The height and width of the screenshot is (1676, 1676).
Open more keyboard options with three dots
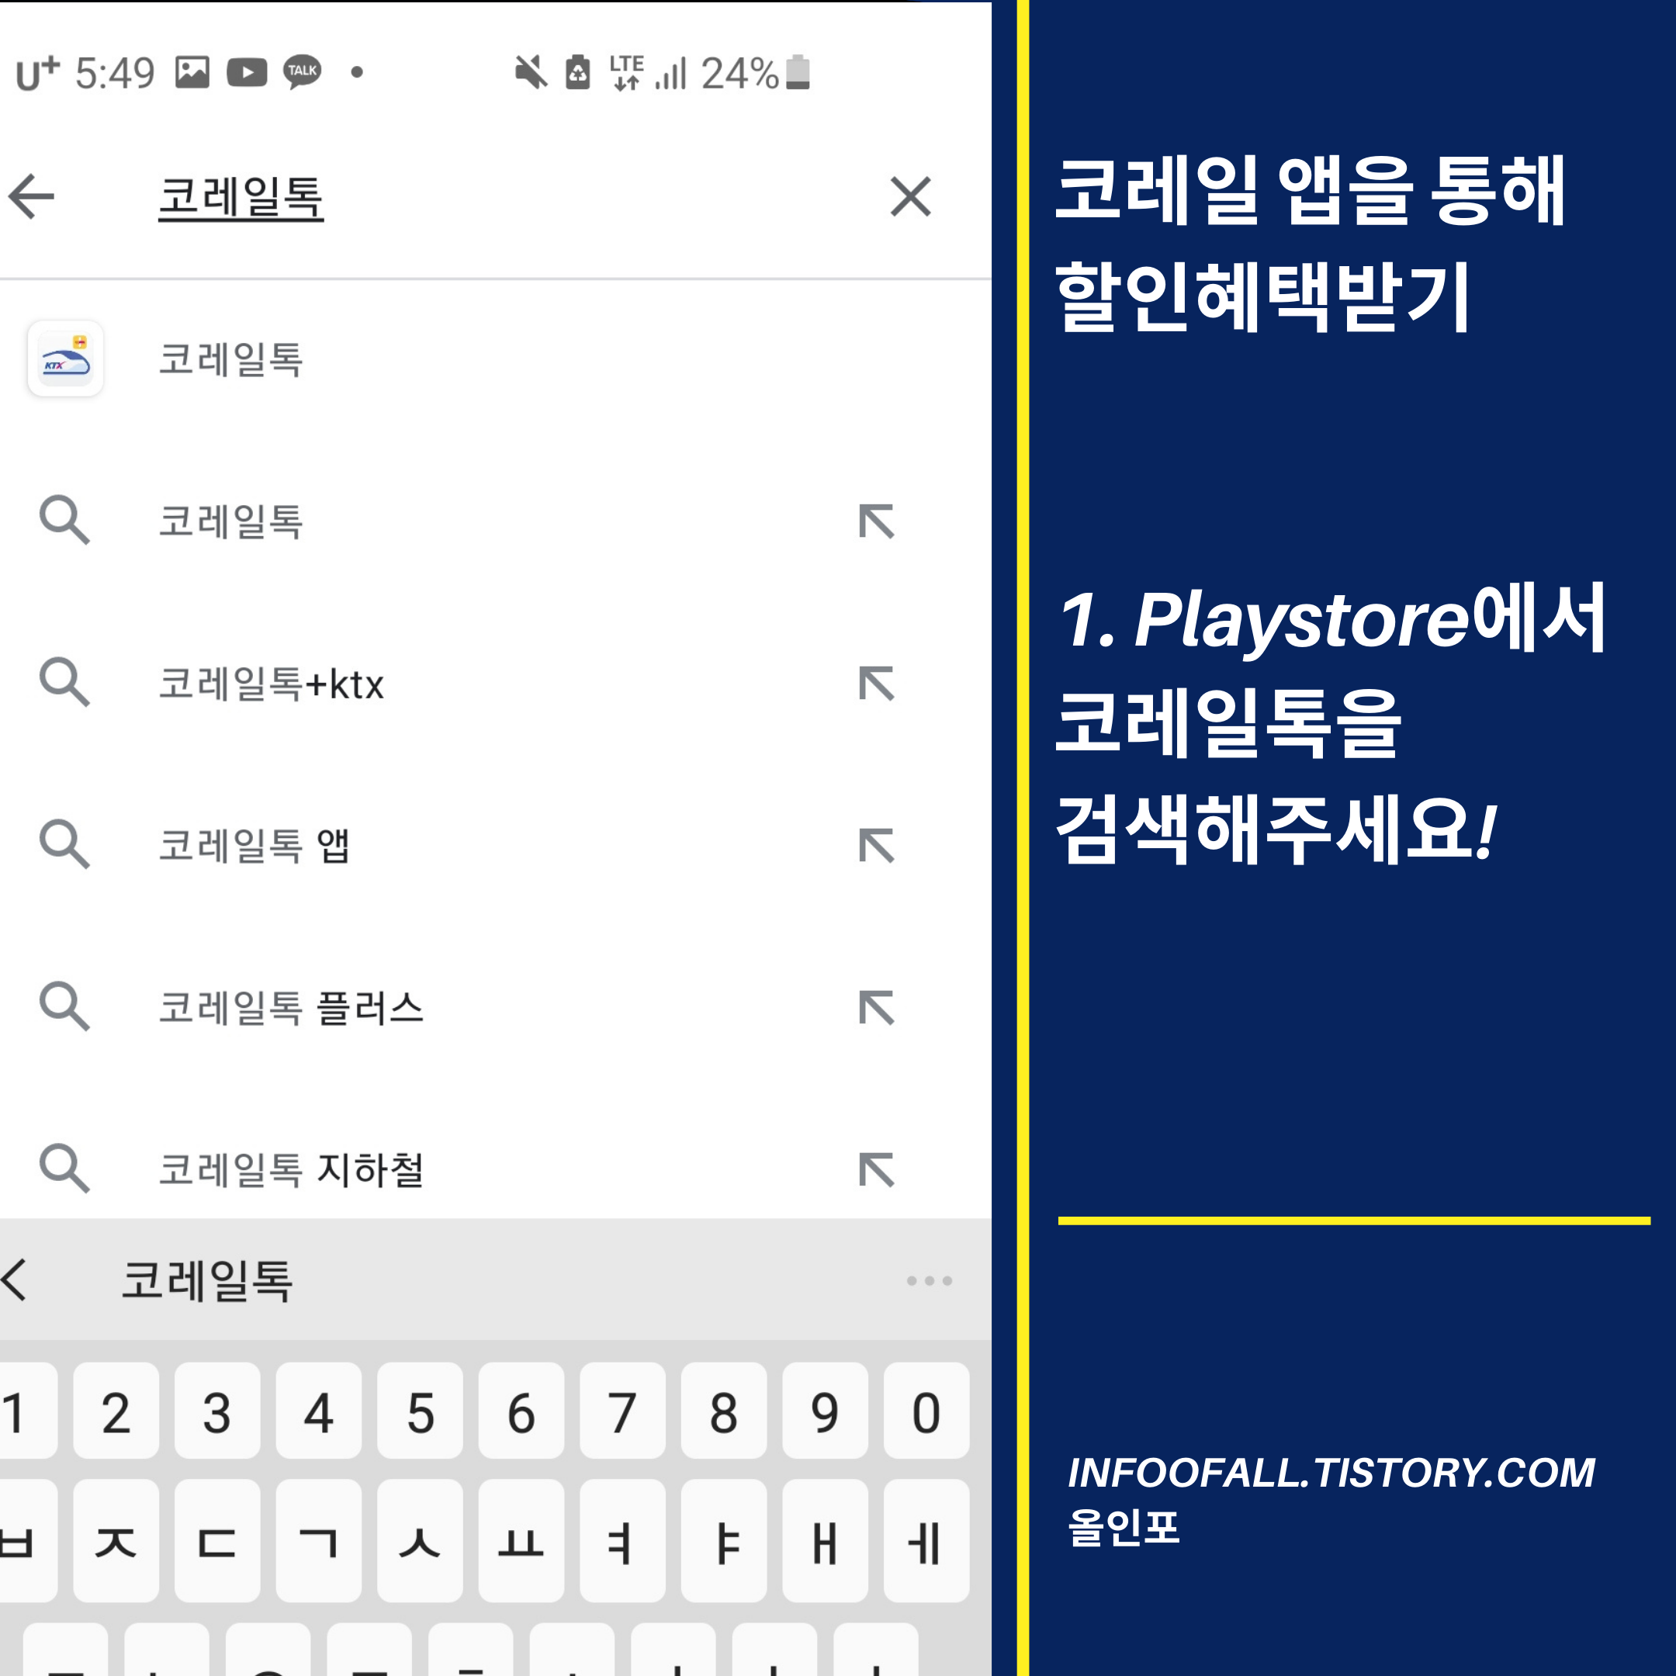[929, 1280]
